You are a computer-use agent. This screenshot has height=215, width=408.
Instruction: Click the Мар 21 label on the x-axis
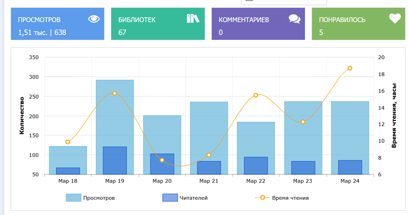click(x=209, y=181)
